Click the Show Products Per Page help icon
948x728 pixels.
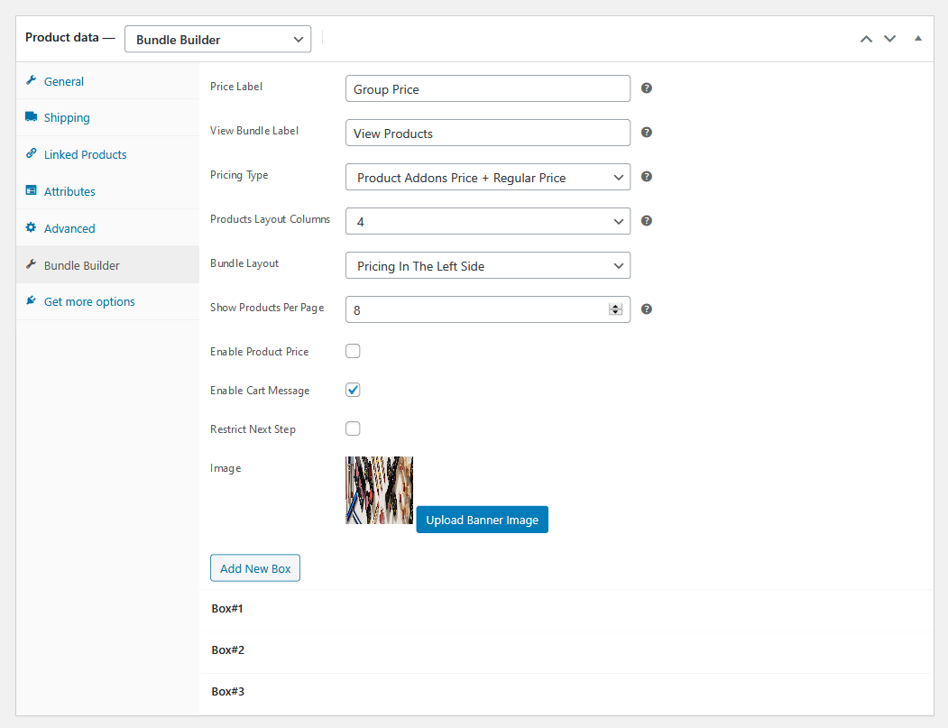point(646,309)
